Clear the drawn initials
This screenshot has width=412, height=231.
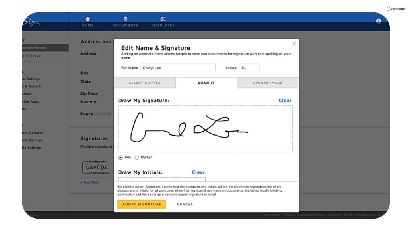(198, 172)
